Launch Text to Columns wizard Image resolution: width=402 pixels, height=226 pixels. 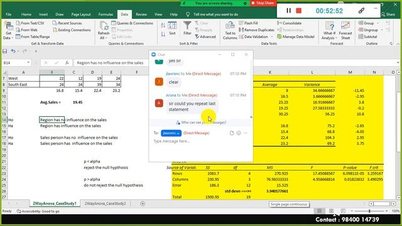230,31
